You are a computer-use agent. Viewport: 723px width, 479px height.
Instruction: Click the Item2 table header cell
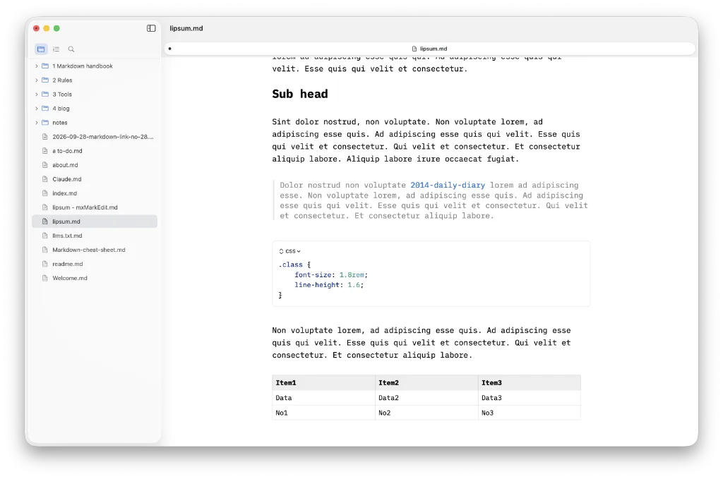click(x=426, y=383)
